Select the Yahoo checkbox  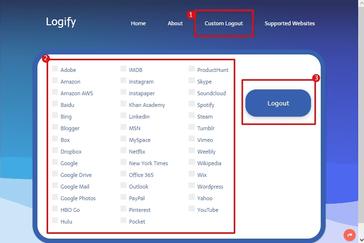coord(192,196)
